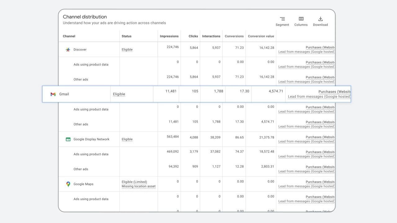The image size is (397, 223).
Task: Click Gmail's conversion value 4,574.71 cell
Action: pos(276,91)
